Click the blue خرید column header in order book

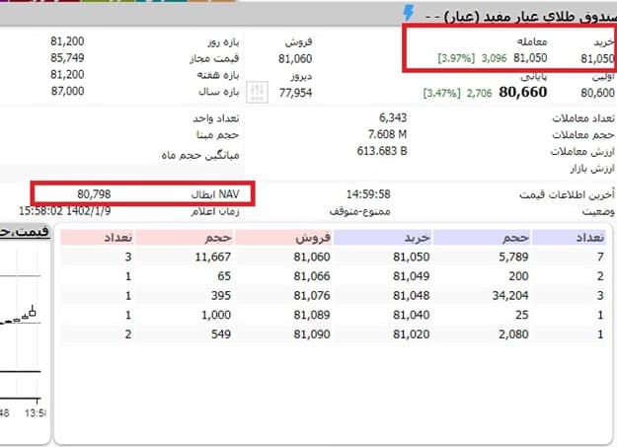[383, 238]
